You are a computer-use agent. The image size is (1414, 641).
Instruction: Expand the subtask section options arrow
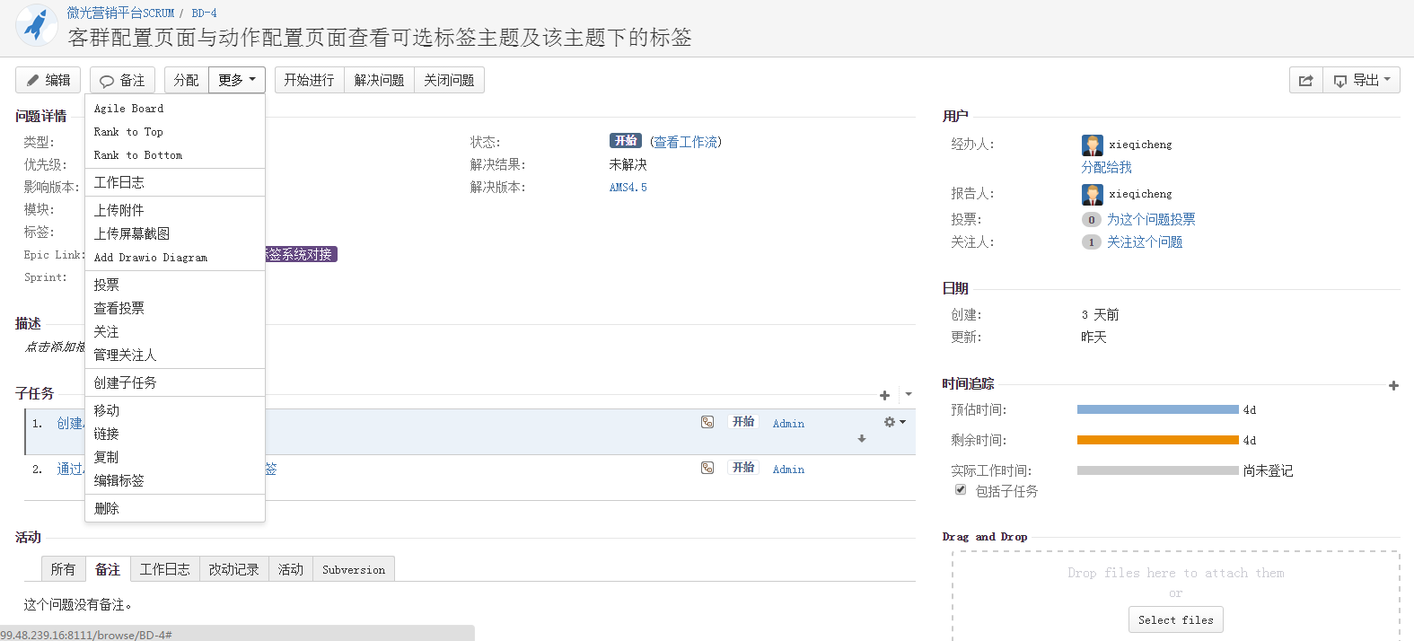pos(909,394)
